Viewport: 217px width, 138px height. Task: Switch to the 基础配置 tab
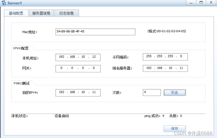point(16,13)
